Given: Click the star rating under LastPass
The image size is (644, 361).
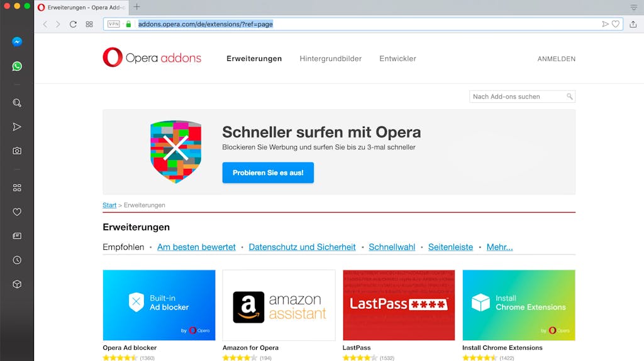Looking at the screenshot, I should (x=360, y=358).
